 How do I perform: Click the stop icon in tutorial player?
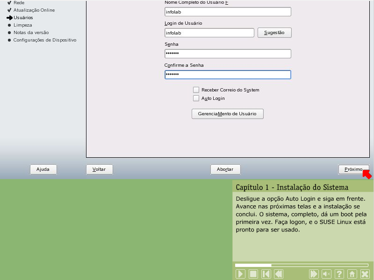(253, 274)
